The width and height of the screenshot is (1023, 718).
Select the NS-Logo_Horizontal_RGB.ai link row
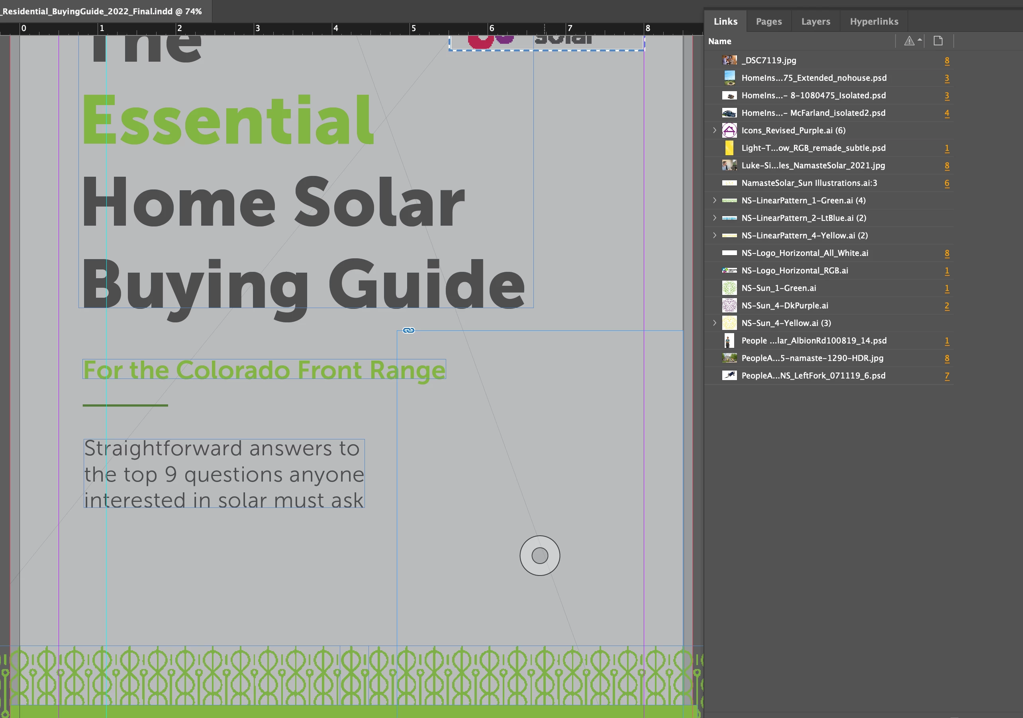click(x=794, y=271)
